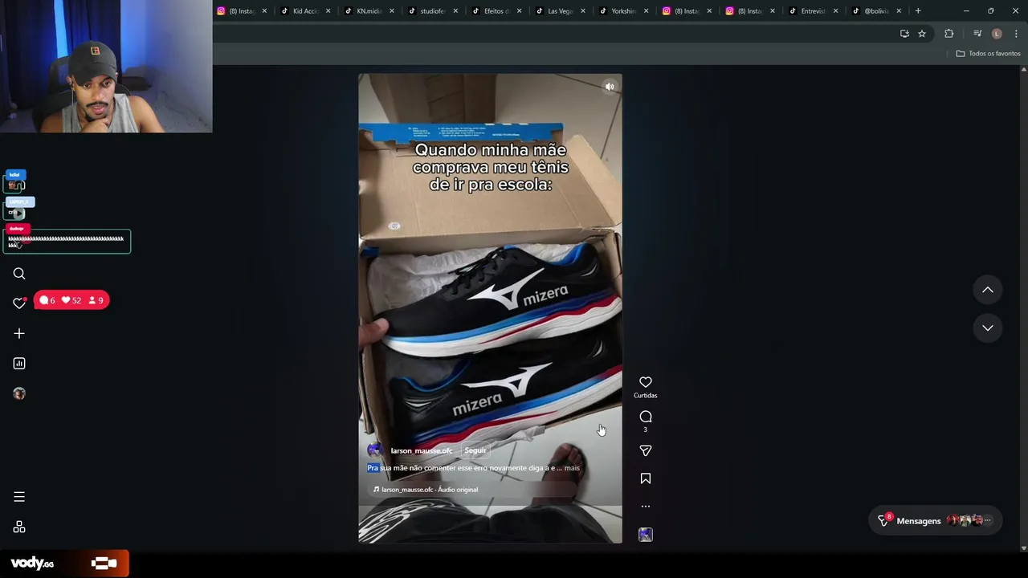Open the Also from Meta apps icon
Screen dimensions: 1028x578
[19, 527]
